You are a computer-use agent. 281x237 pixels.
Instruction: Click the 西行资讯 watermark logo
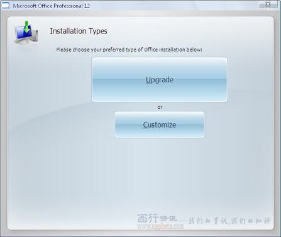tap(157, 218)
